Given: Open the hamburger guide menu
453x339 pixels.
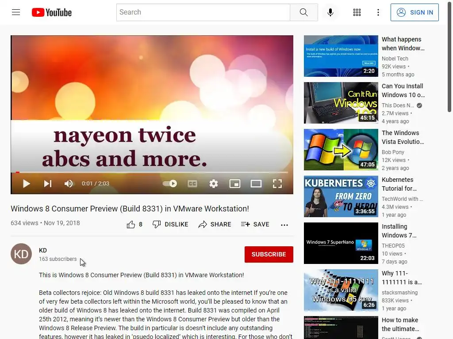Looking at the screenshot, I should 16,12.
